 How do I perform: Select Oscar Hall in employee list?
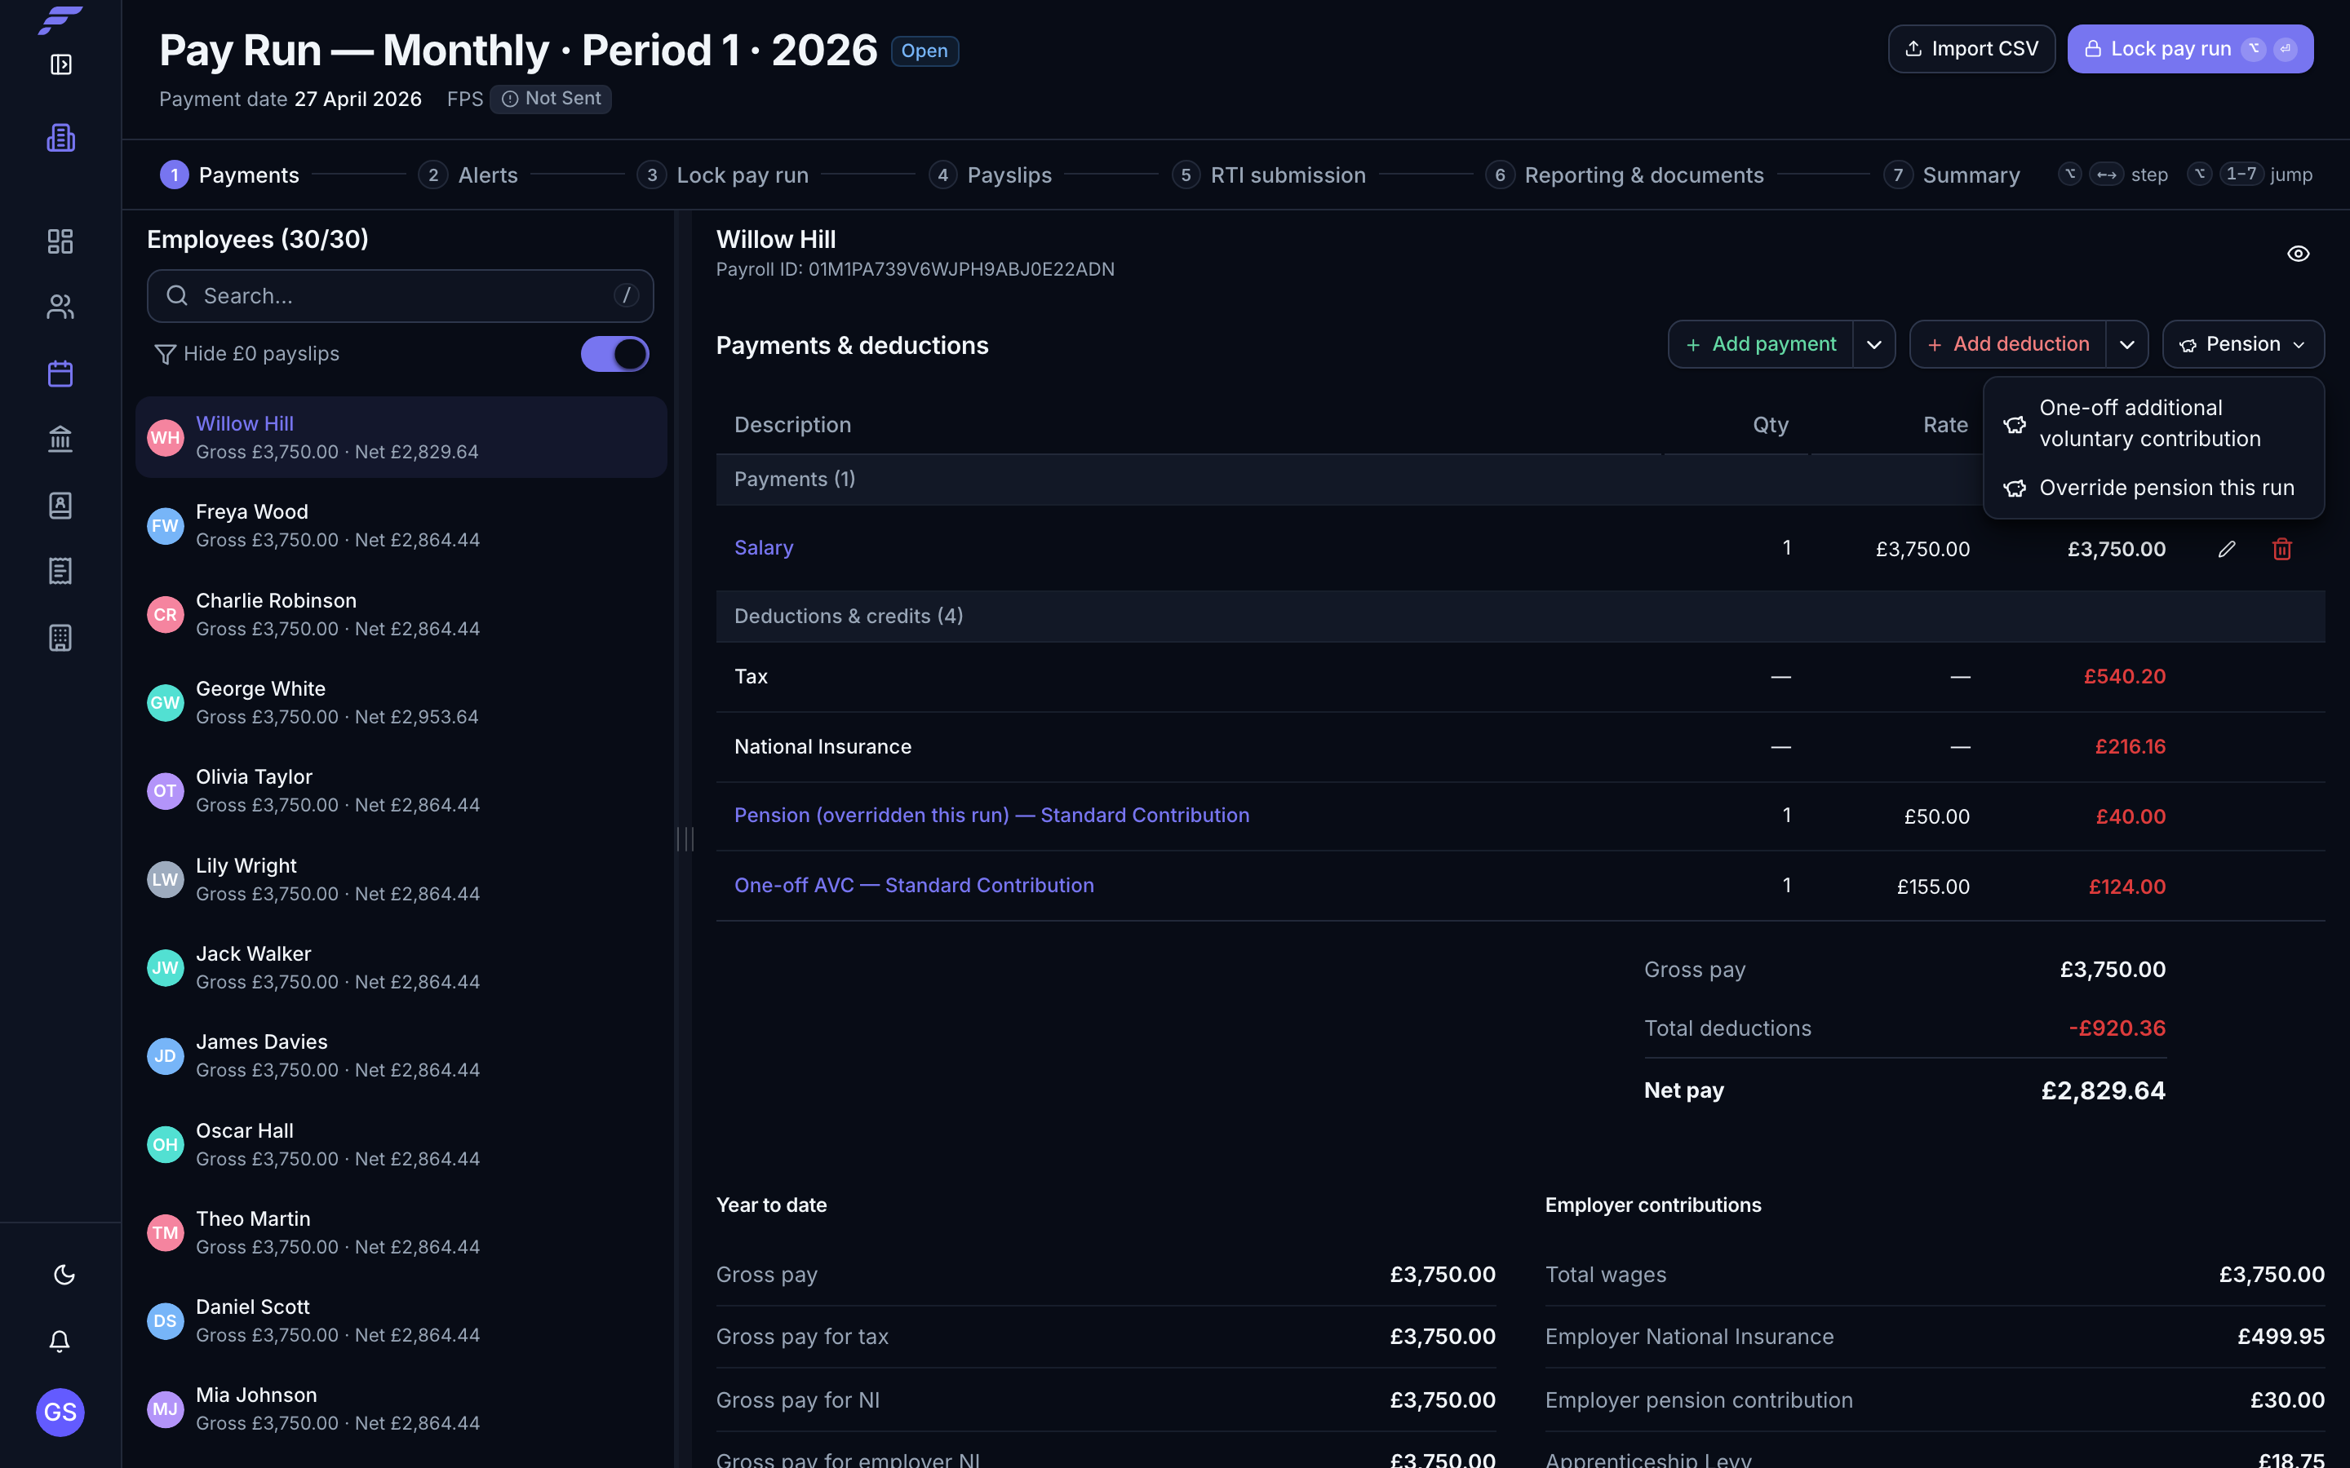401,1145
